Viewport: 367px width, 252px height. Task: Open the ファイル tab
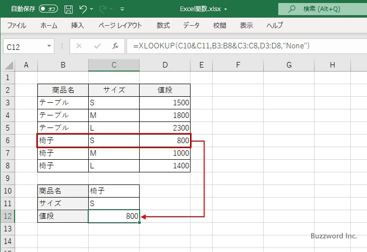(x=17, y=25)
